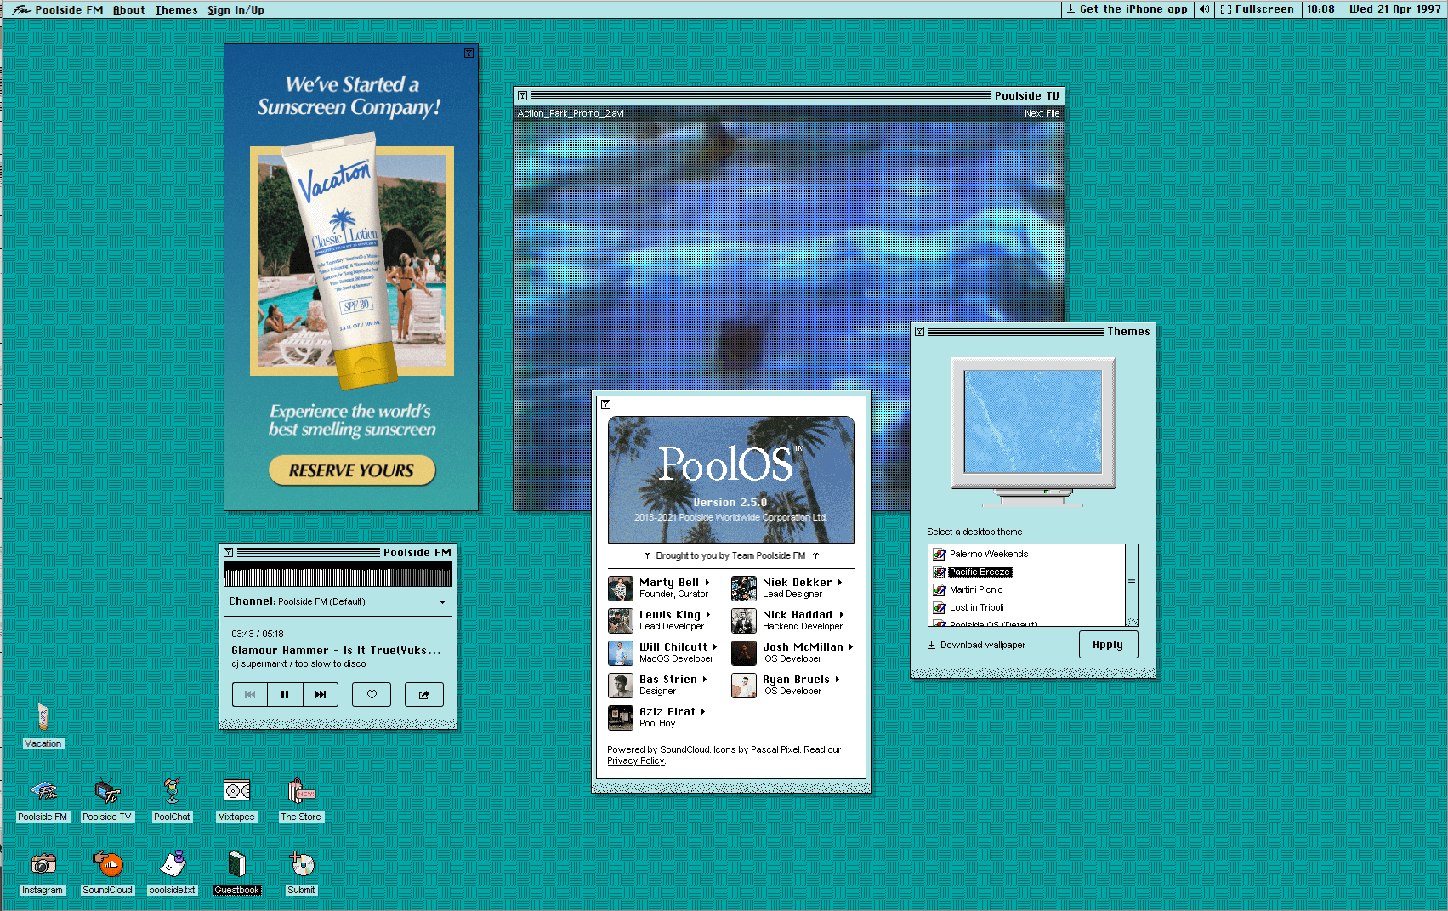
Task: Click the Glamour Hammer song title
Action: click(336, 651)
